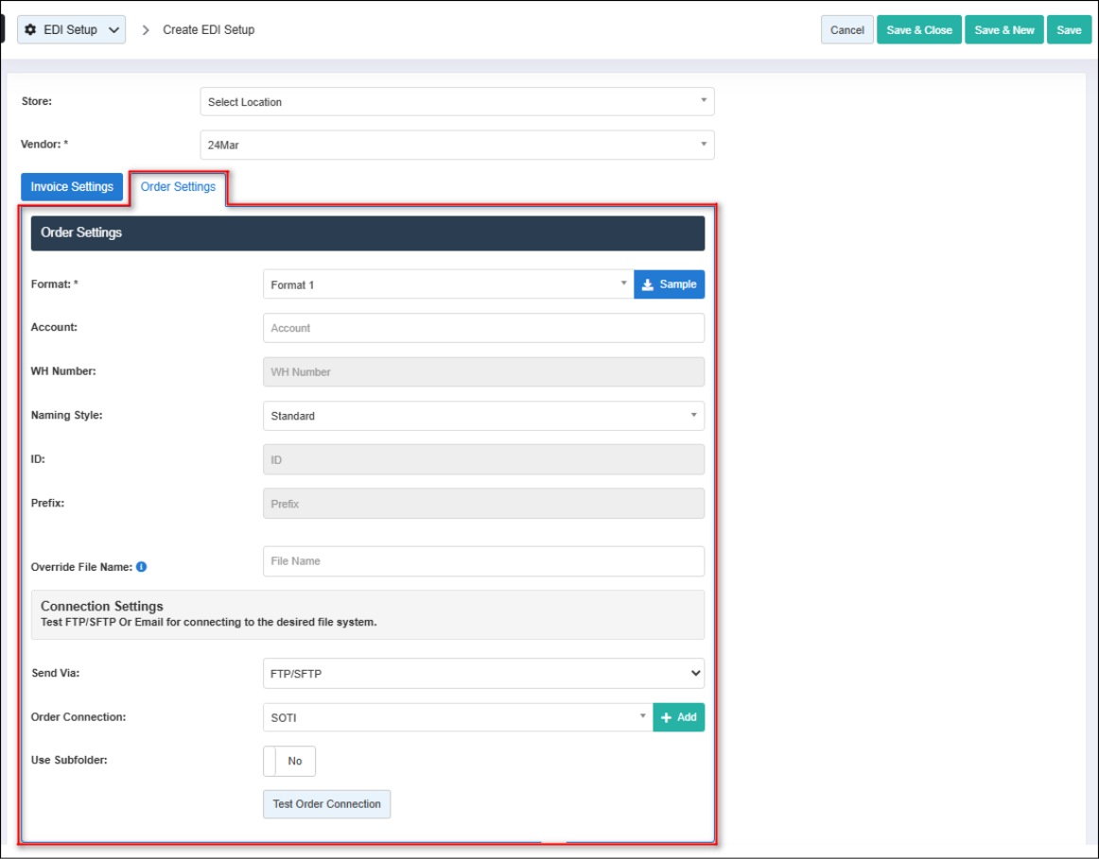1099x859 pixels.
Task: Click the Save & Close button
Action: pos(918,30)
